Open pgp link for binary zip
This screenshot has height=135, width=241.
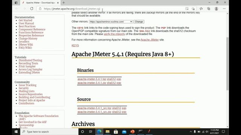119,82
